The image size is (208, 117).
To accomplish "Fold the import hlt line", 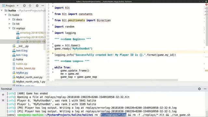I will (x=53, y=6).
